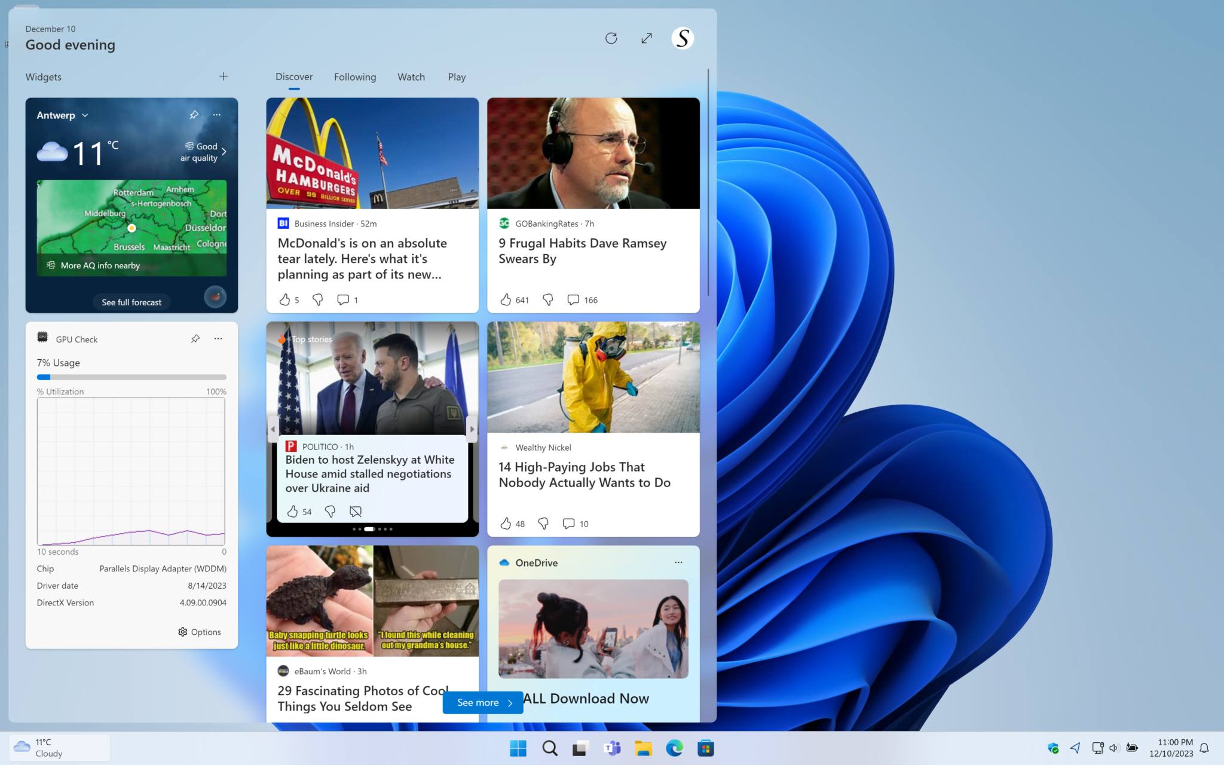Open the weather widget options menu

[216, 115]
